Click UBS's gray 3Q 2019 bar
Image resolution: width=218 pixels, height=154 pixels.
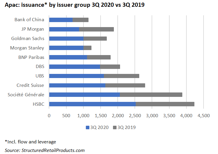122,76
